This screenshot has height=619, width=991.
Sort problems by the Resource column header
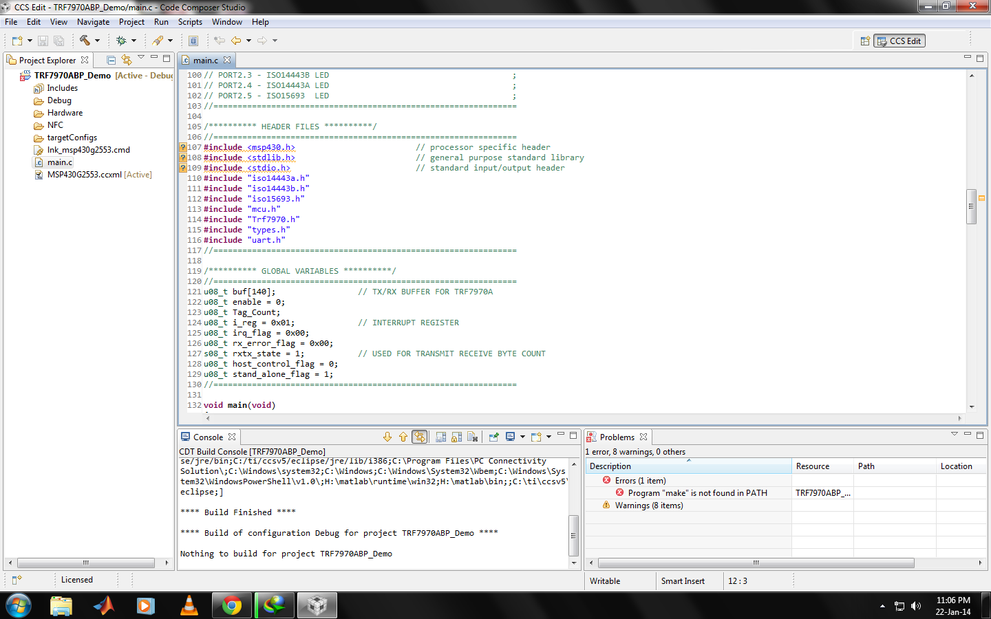(813, 466)
